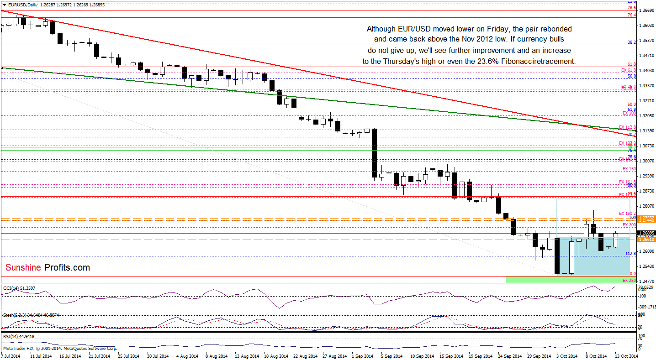
Task: Click the 1.36690 price axis label
Action: [647, 10]
